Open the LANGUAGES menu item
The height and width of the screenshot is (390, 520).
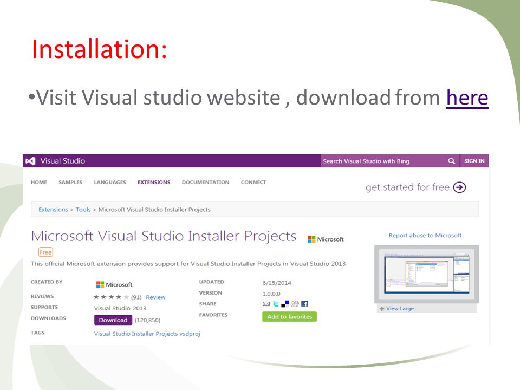coord(110,183)
